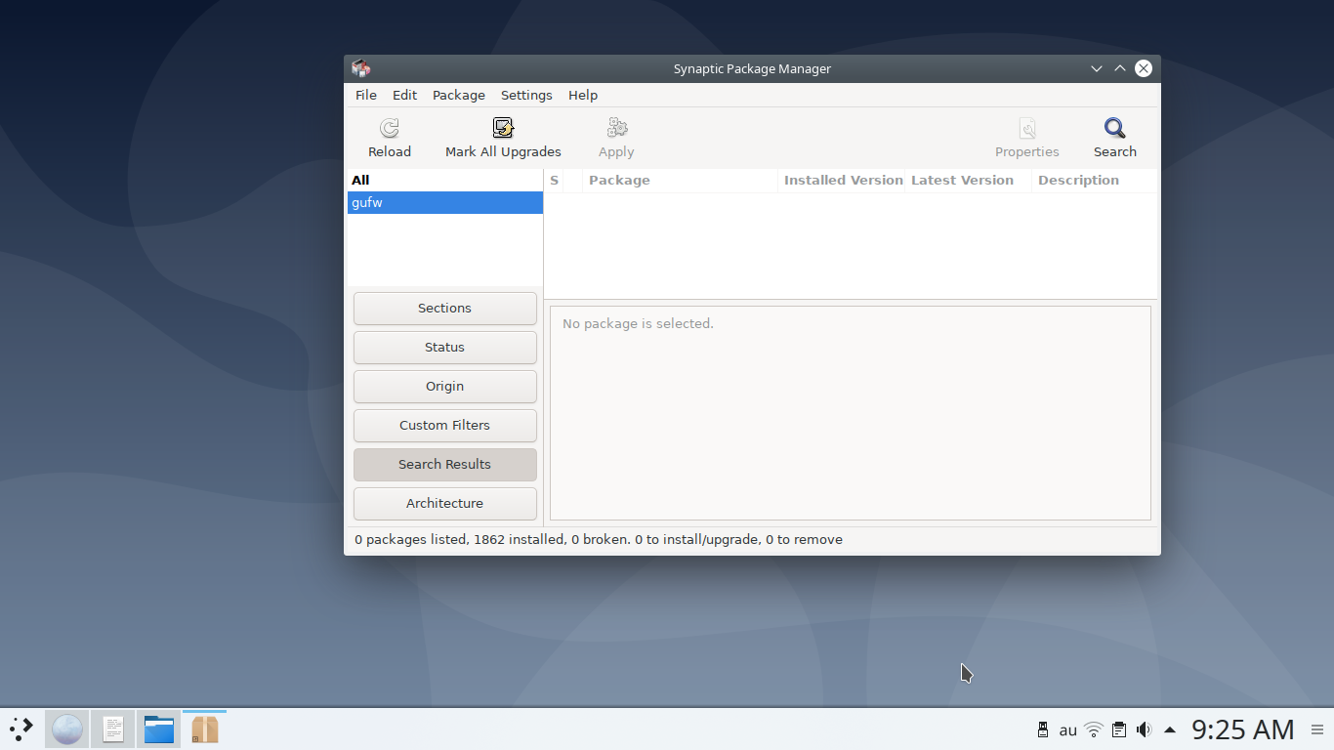Click the Origin filter button
This screenshot has height=750, width=1334.
point(445,386)
